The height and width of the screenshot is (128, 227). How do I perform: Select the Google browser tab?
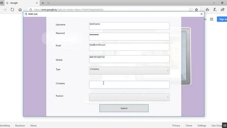click(x=22, y=3)
